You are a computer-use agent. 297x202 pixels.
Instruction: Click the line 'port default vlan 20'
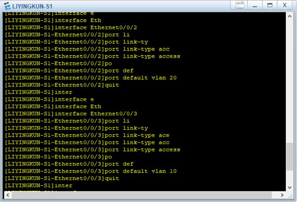tap(91, 78)
